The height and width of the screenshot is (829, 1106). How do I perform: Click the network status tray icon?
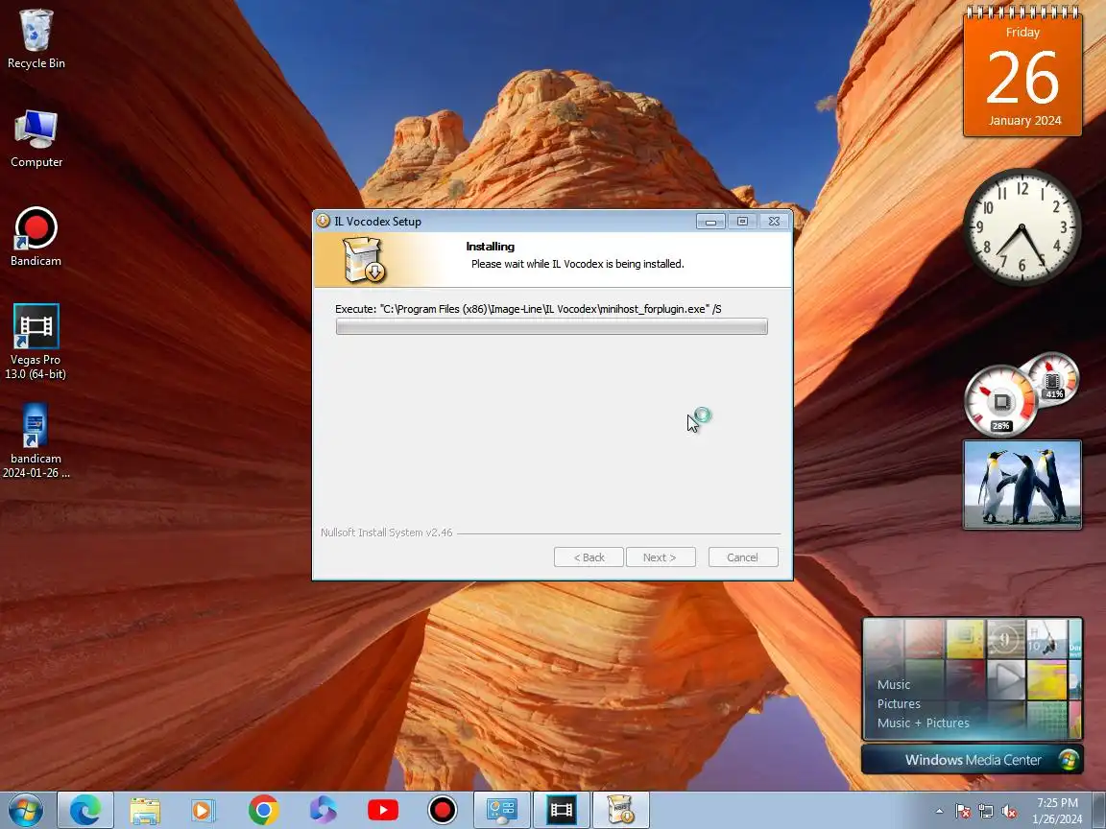tap(986, 812)
